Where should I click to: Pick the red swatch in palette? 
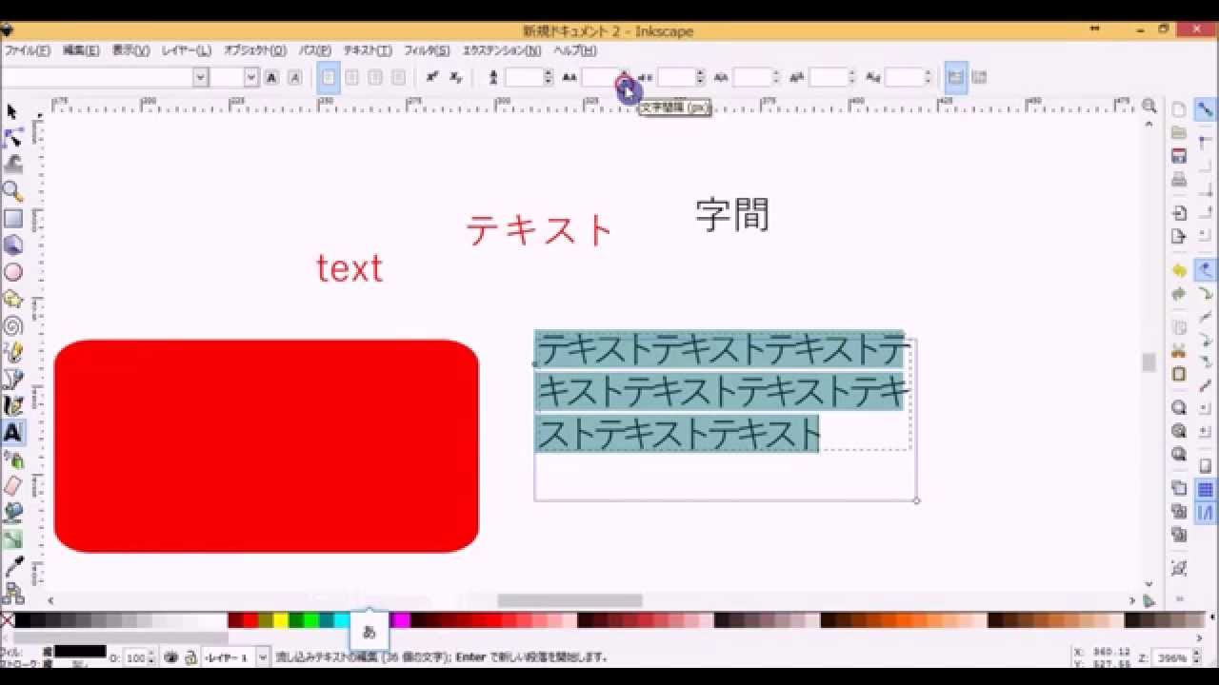[x=250, y=620]
